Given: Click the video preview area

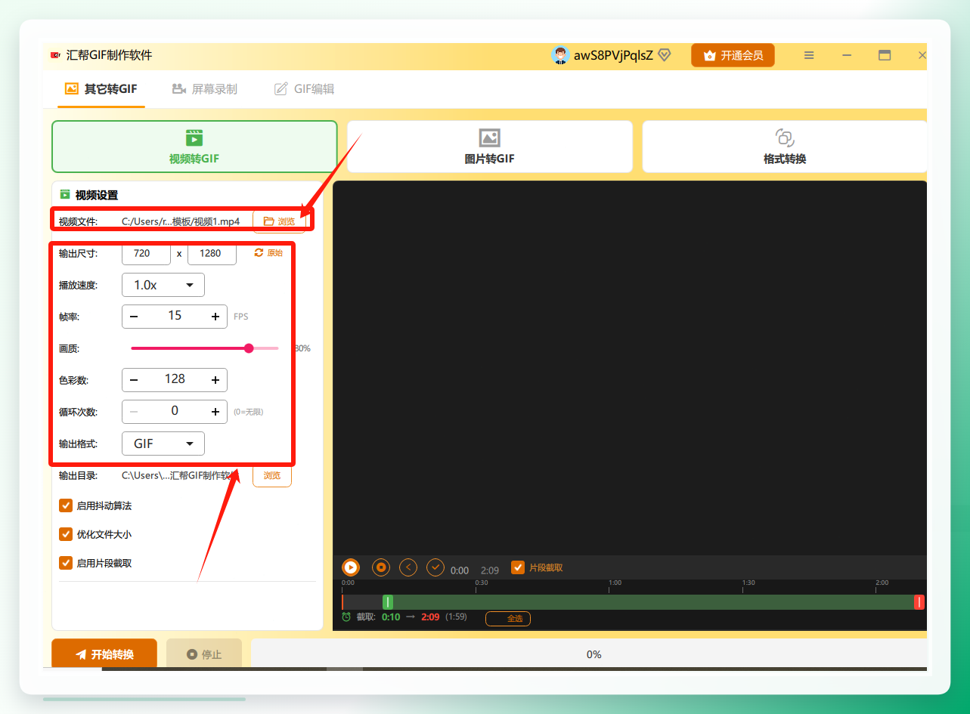Looking at the screenshot, I should pos(630,368).
